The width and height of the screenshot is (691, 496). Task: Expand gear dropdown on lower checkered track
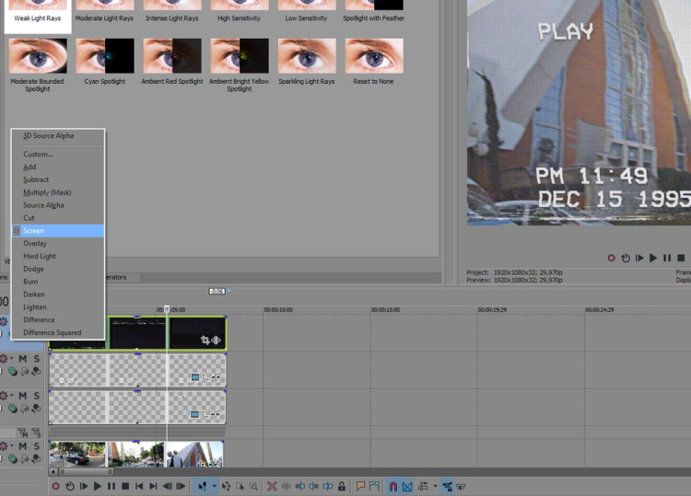click(11, 396)
